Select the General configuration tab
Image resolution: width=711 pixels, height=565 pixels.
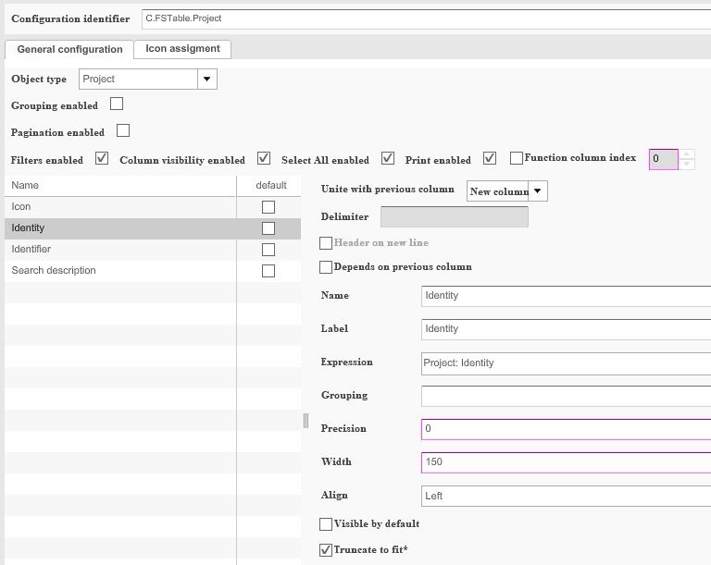click(69, 50)
